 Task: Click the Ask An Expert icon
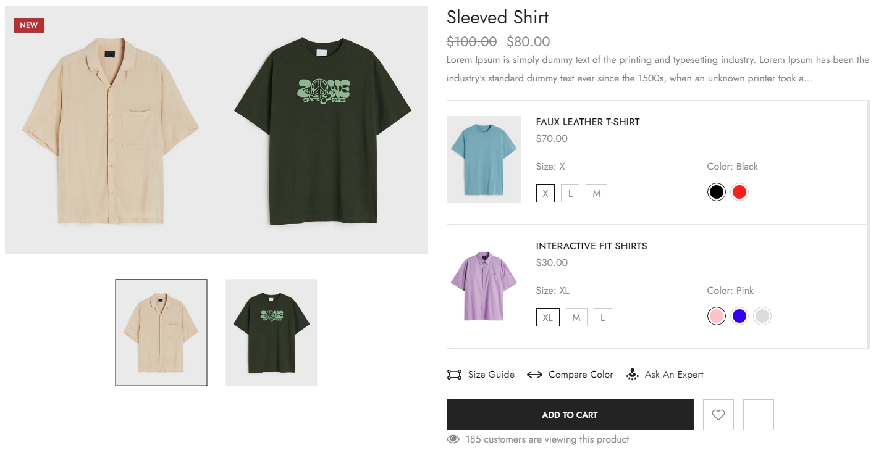(x=632, y=375)
